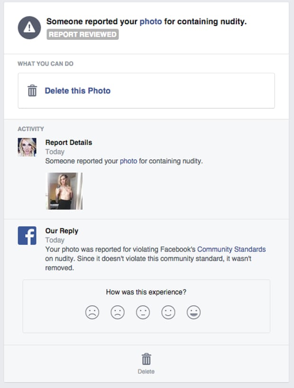
Task: Follow the photo link in Report Details
Action: [x=129, y=161]
